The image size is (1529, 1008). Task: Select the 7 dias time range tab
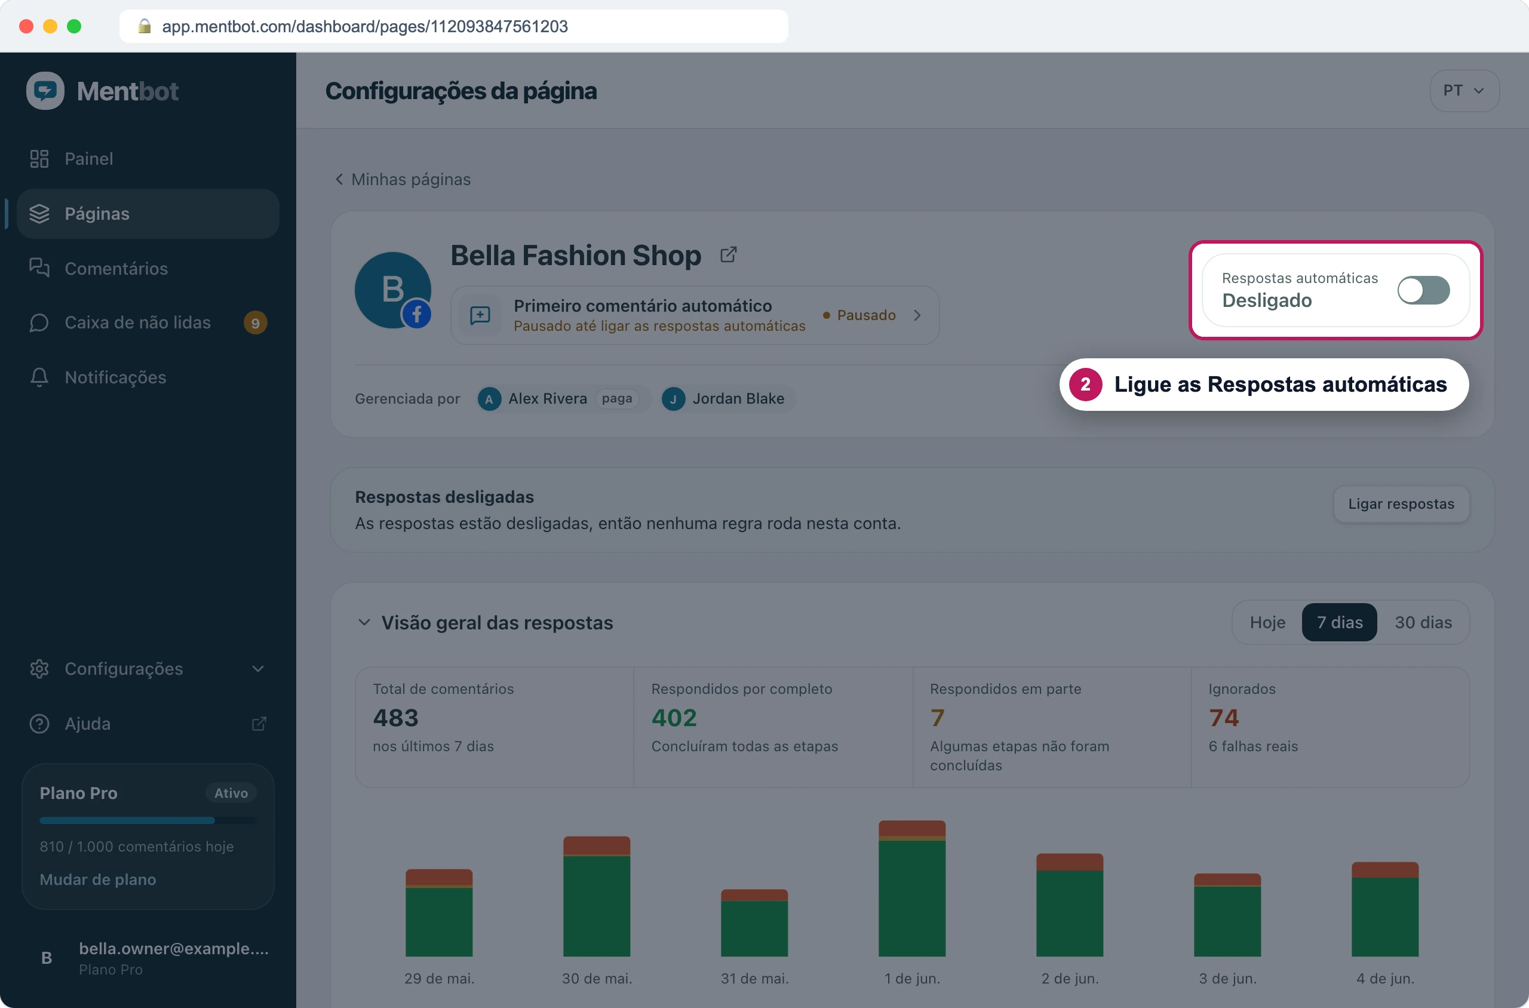(1339, 622)
